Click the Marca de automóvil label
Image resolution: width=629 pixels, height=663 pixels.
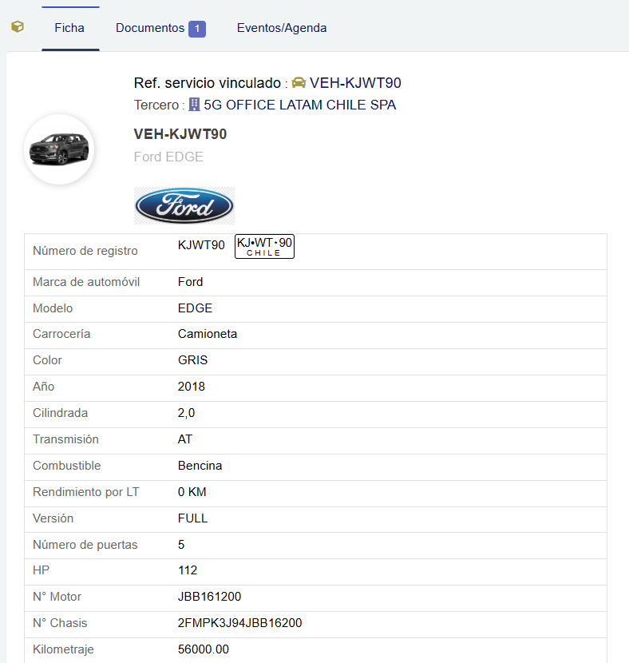(x=86, y=282)
